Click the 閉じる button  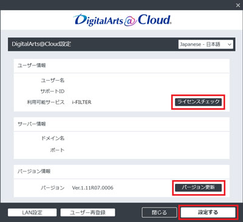(x=159, y=212)
